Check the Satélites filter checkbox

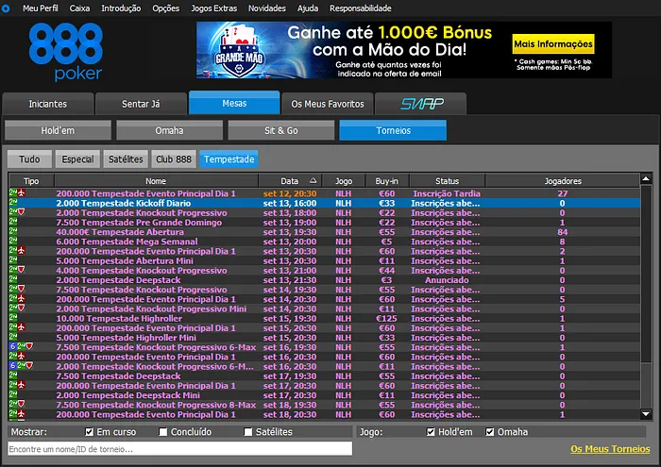[248, 432]
